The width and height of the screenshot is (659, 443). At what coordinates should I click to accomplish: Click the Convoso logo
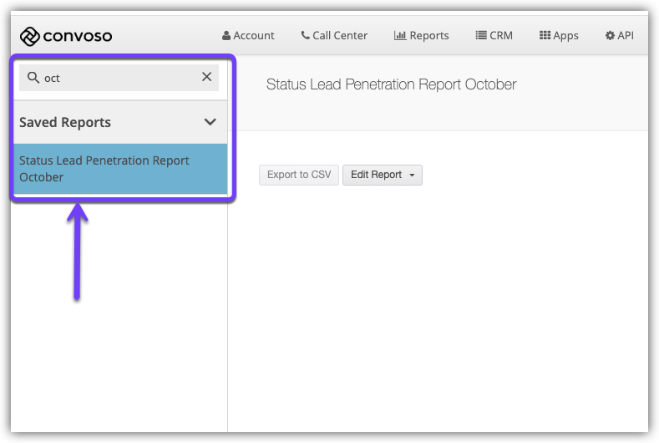point(66,36)
